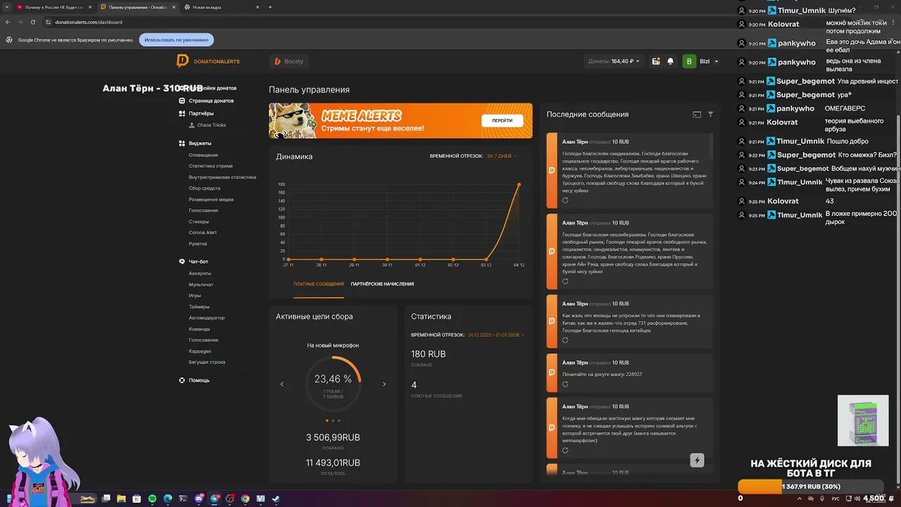
Task: Close the Новая вкладка tab
Action: click(x=257, y=7)
